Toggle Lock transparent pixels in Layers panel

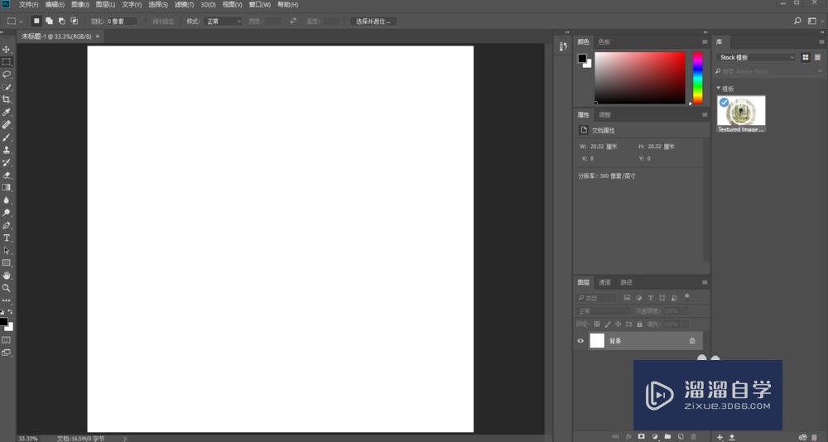click(x=597, y=324)
